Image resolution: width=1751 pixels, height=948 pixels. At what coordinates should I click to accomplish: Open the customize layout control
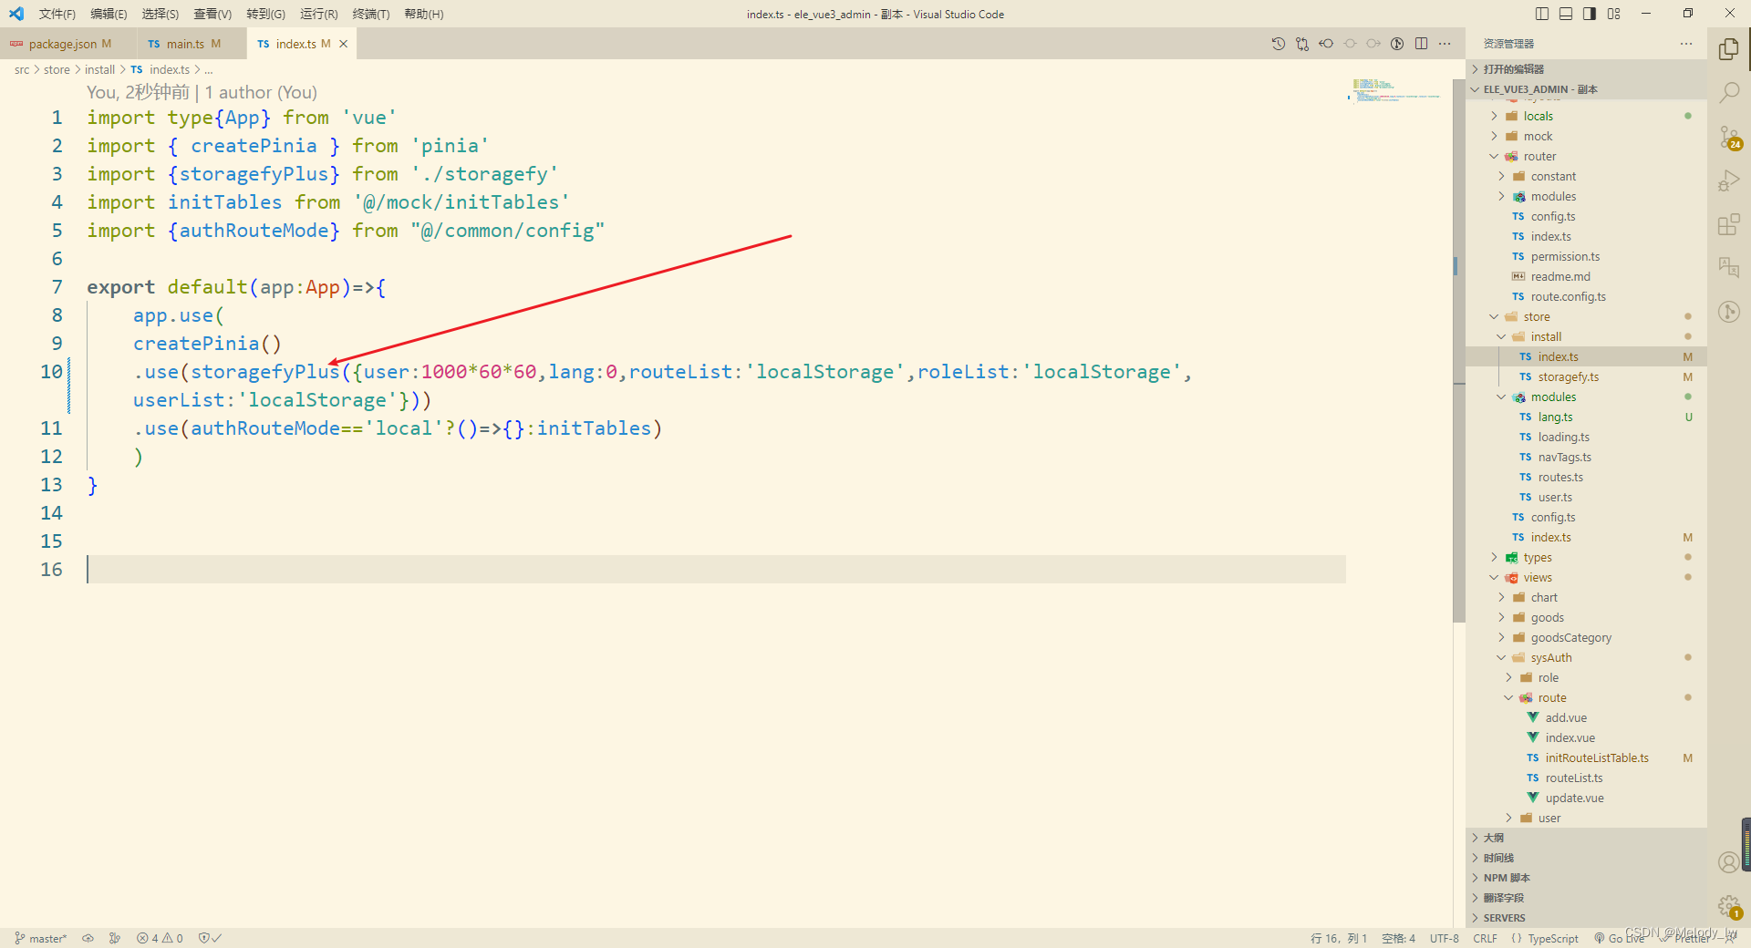click(1613, 14)
